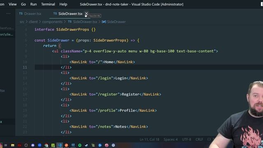263x148 pixels.
Task: Open Steam from the taskbar
Action: tap(86, 145)
